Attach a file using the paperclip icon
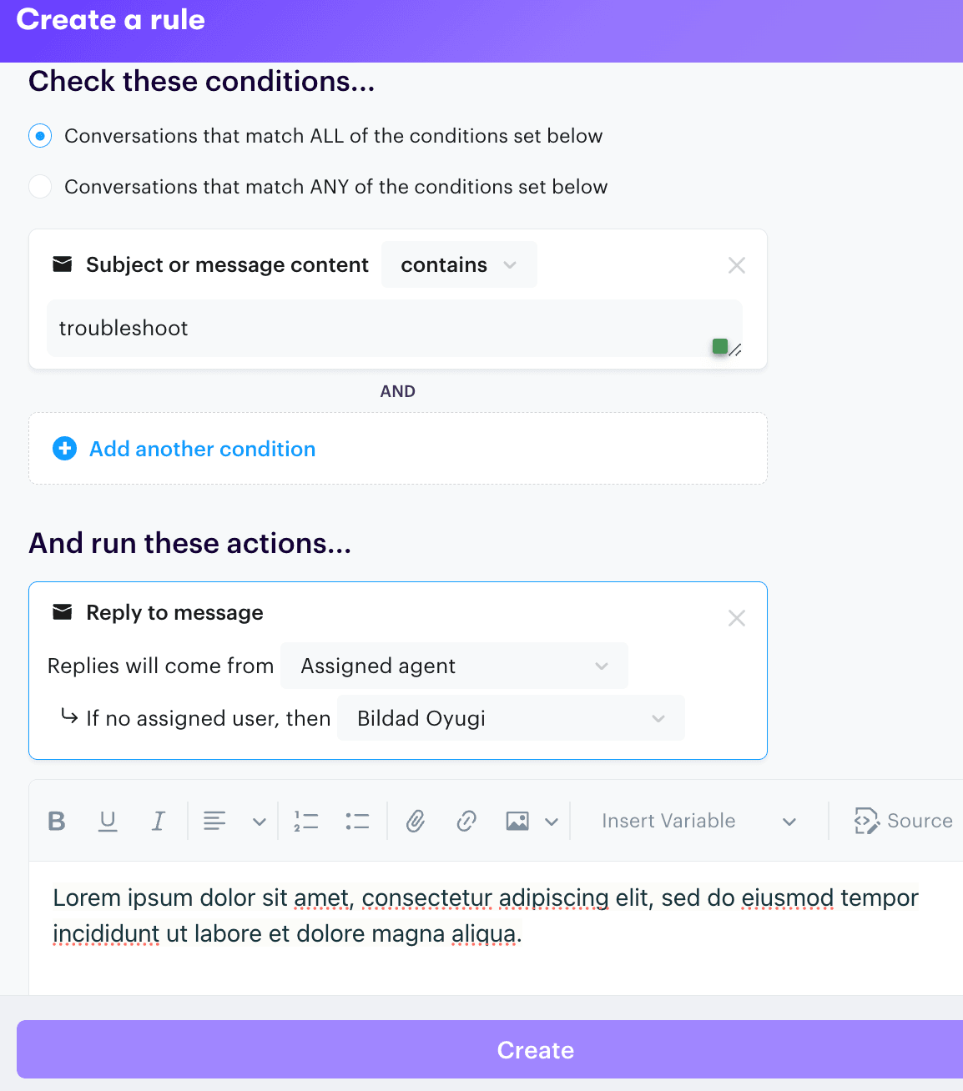The width and height of the screenshot is (963, 1091). (416, 821)
